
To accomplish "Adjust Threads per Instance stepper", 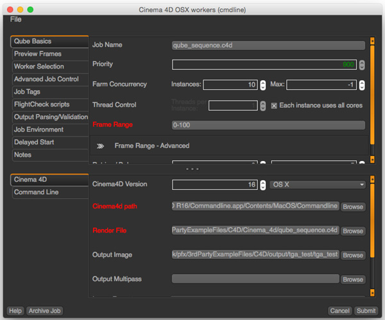I will pyautogui.click(x=262, y=106).
